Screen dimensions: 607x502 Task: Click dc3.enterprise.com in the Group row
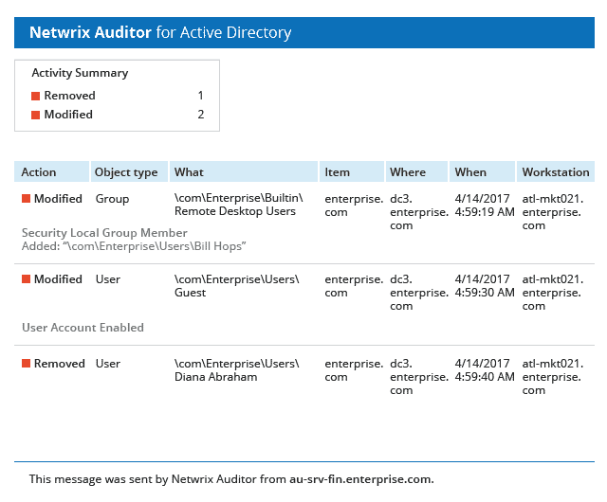pos(419,212)
